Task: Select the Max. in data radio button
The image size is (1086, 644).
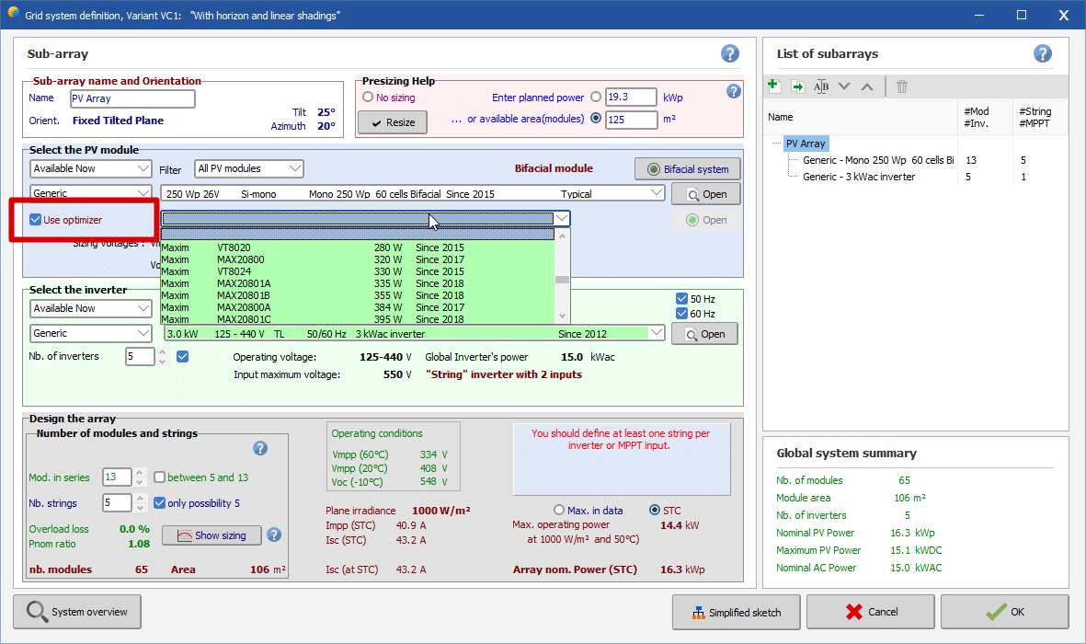Action: 559,511
